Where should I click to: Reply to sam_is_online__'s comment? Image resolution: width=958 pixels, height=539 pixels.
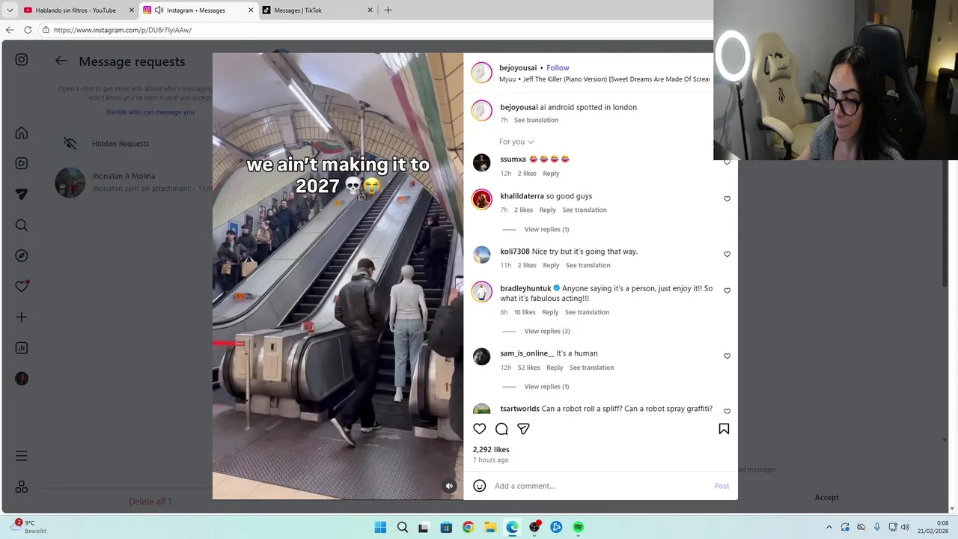point(555,368)
